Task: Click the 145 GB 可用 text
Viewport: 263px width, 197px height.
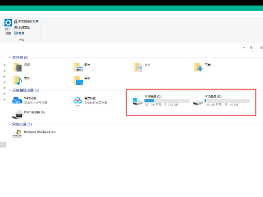Action: [x=213, y=105]
